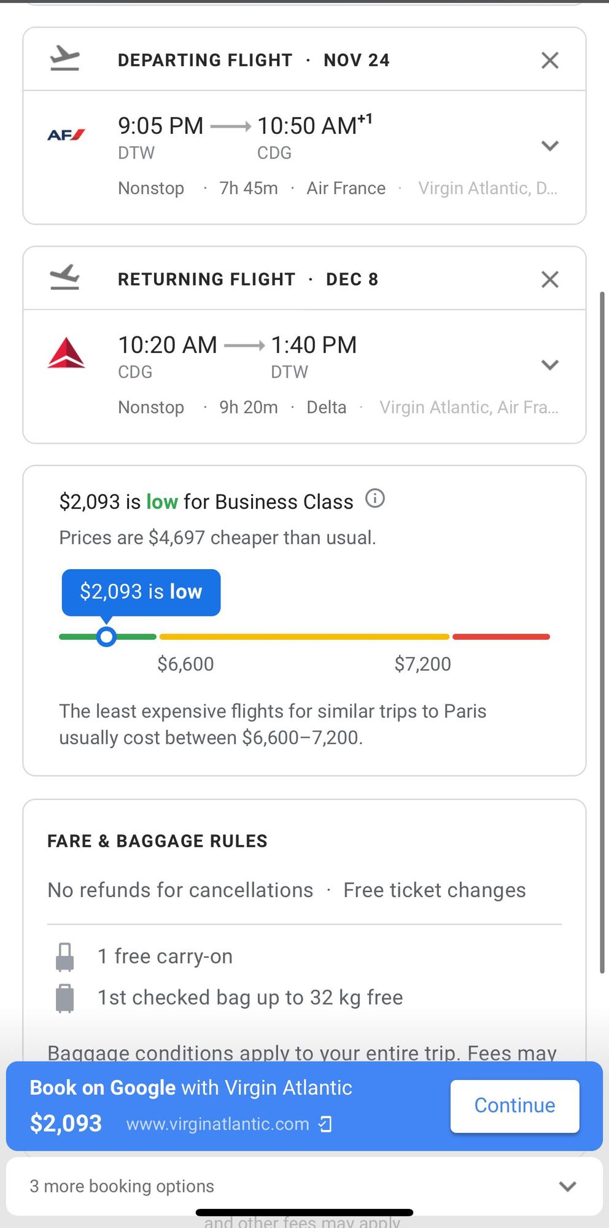Tap the "$2,093 is low" price tooltip

141,592
